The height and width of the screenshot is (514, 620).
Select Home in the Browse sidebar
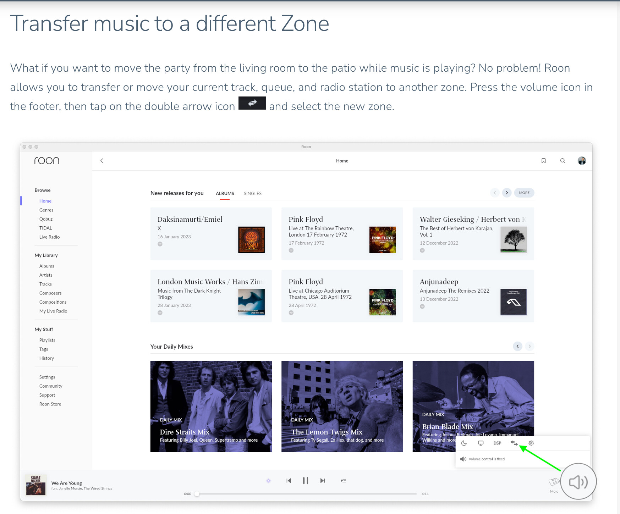tap(45, 201)
